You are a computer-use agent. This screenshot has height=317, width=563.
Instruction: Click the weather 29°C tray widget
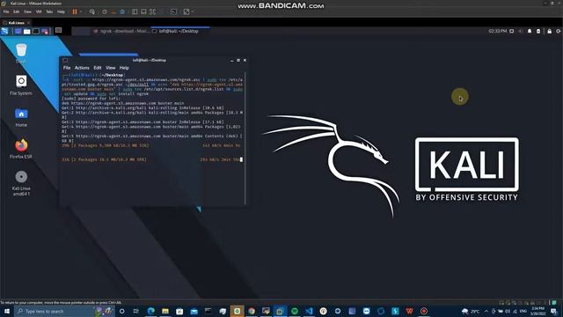click(x=471, y=311)
